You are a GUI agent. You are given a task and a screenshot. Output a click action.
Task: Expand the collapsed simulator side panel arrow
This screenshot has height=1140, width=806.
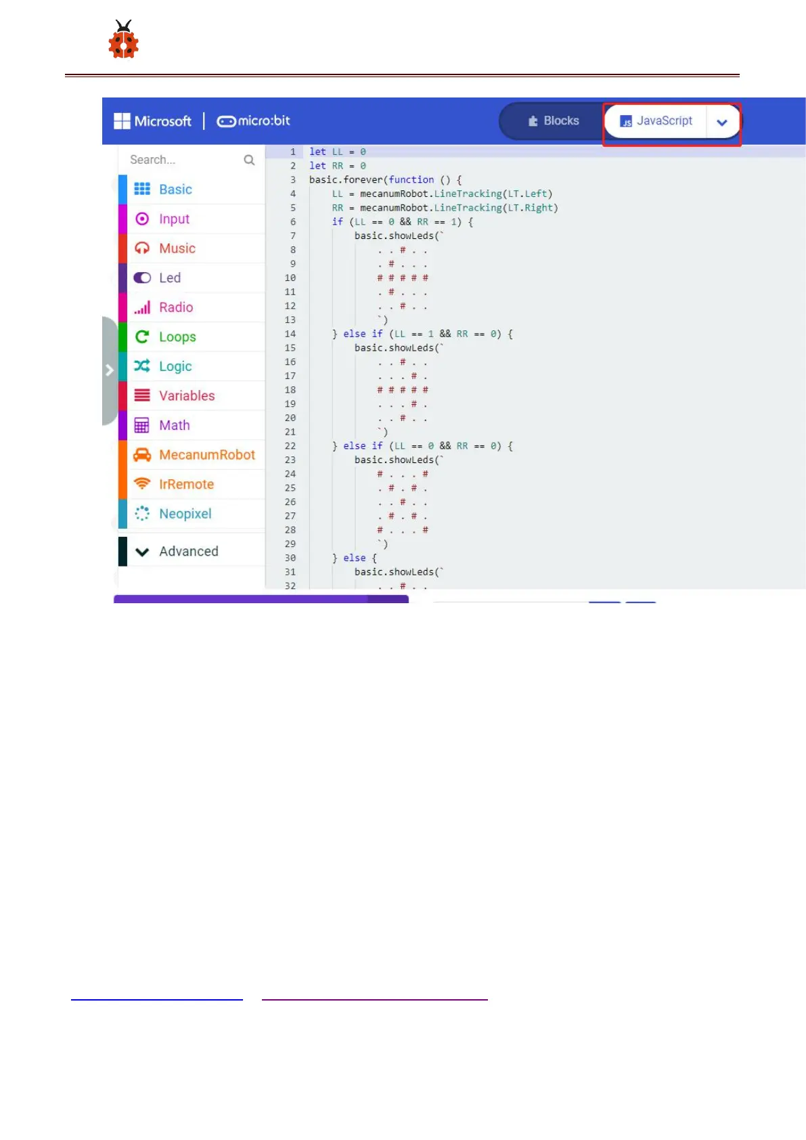(110, 370)
